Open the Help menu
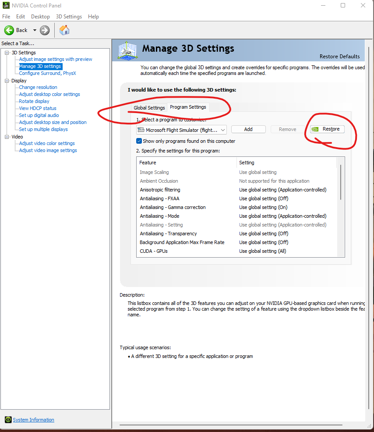Image resolution: width=374 pixels, height=432 pixels. click(93, 17)
